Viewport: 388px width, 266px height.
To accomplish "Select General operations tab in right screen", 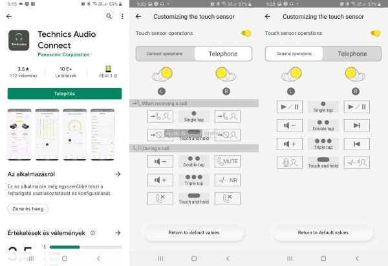I will pos(294,54).
